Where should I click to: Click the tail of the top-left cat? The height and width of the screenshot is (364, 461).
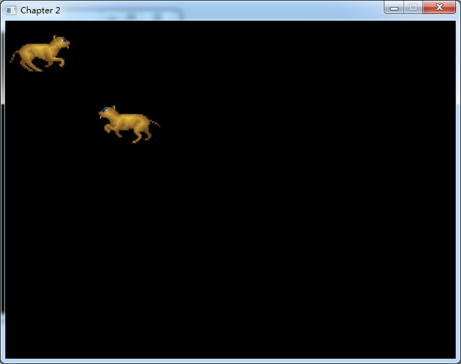13,58
